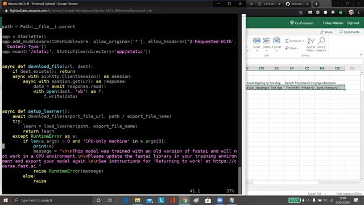364x205 pixels.
Task: Click 'setup_learner' function name in terminal
Action: click(x=45, y=112)
